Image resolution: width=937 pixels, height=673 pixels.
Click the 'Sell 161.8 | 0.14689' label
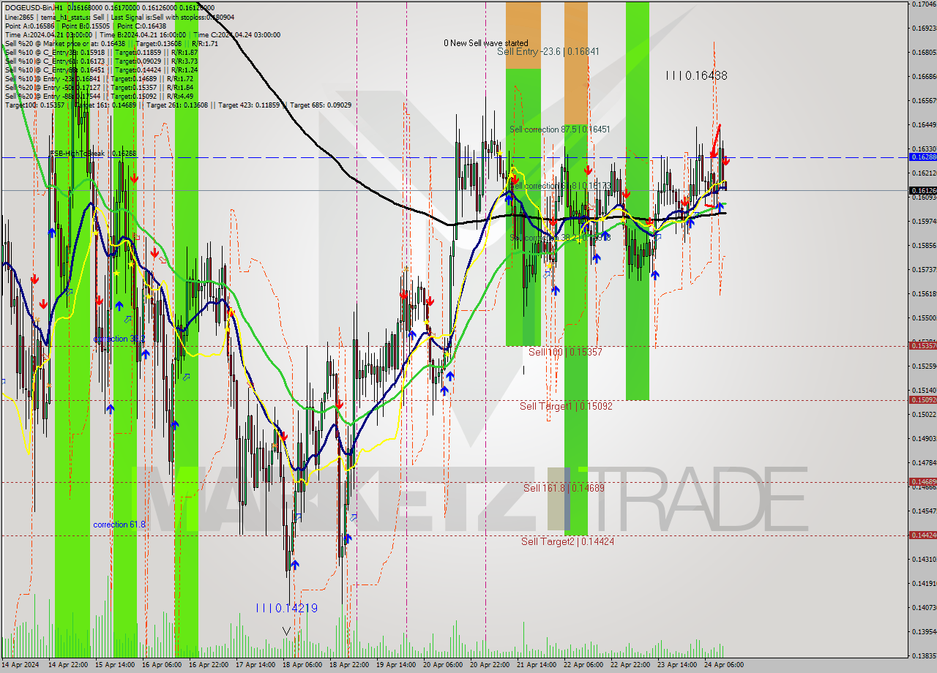564,487
